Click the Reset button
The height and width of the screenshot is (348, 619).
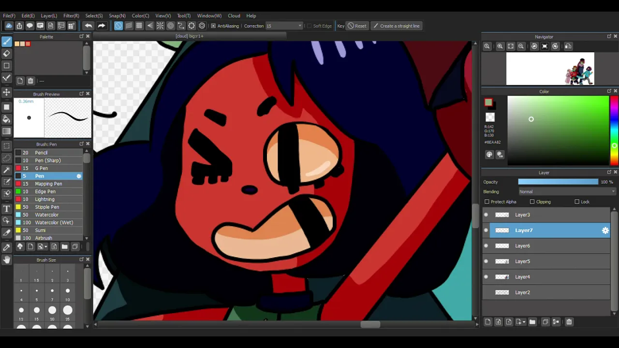click(357, 26)
